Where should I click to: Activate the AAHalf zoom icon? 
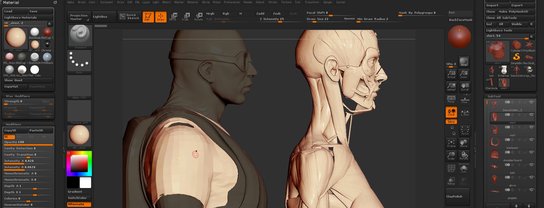(x=451, y=87)
